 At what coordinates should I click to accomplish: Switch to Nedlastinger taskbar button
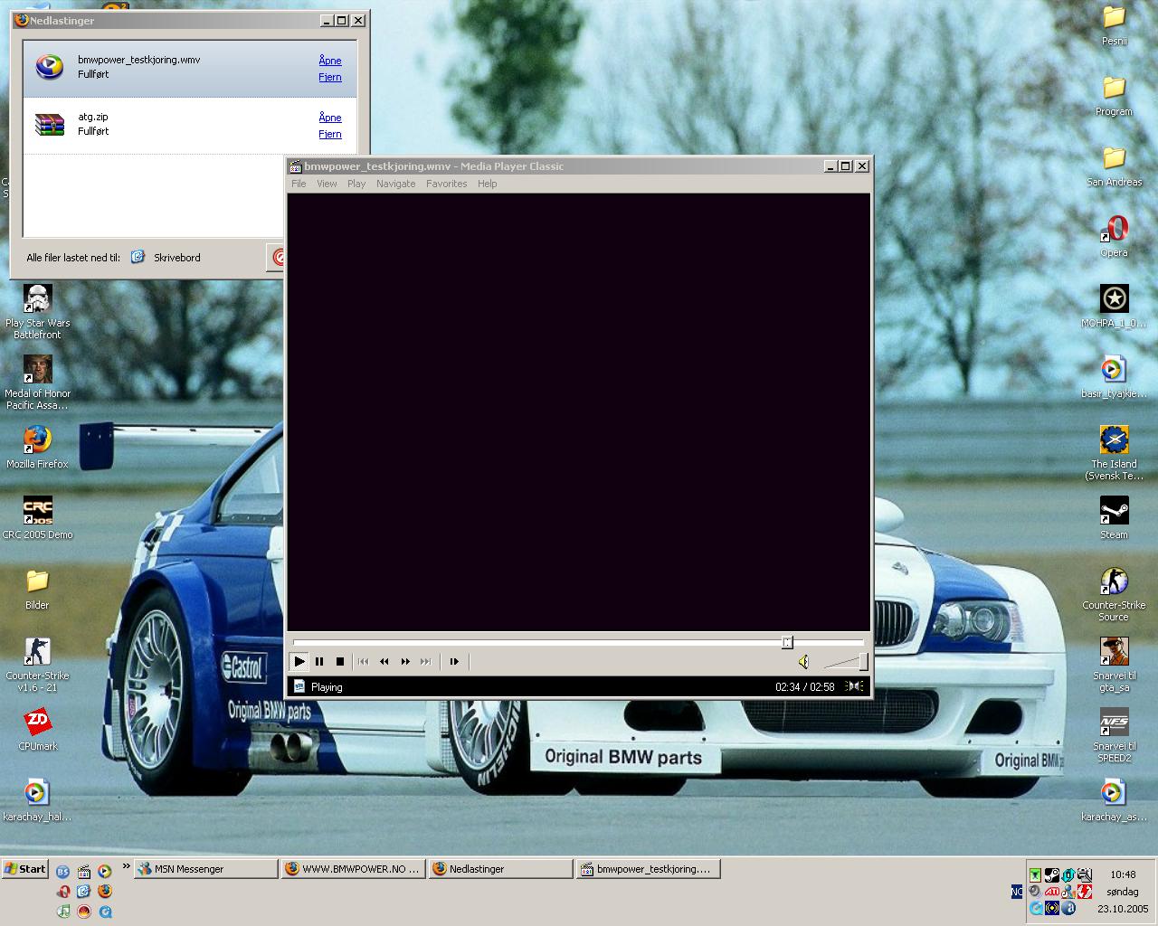tap(500, 869)
